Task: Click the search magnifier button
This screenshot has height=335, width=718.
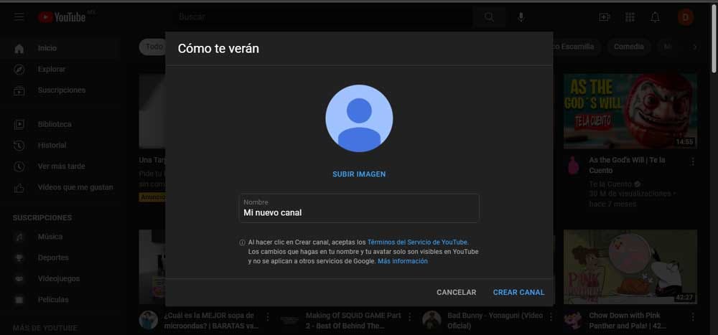Action: (x=489, y=16)
